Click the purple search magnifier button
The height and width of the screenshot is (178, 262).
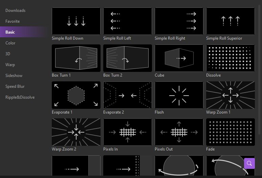(x=249, y=163)
